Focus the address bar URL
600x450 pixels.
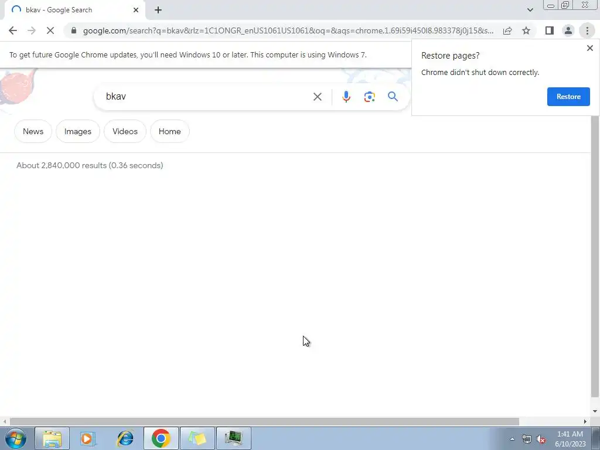pos(288,30)
